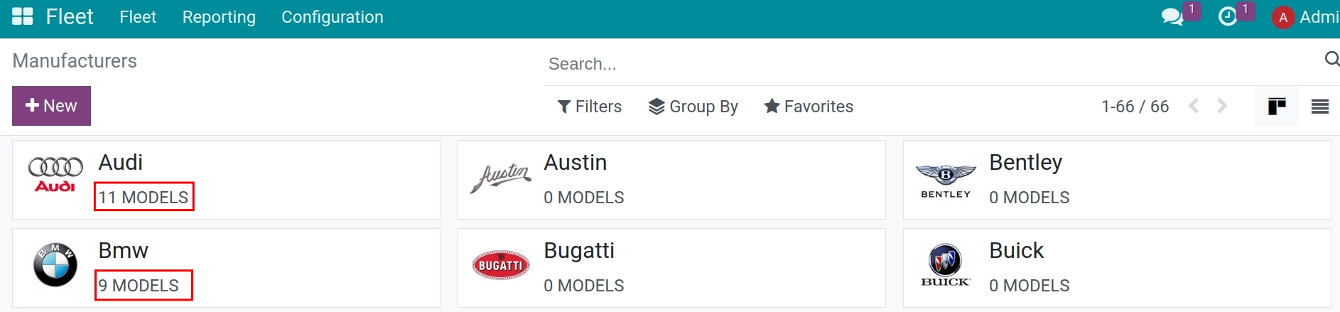
Task: Open Bmw's 9 Models link
Action: coord(143,285)
